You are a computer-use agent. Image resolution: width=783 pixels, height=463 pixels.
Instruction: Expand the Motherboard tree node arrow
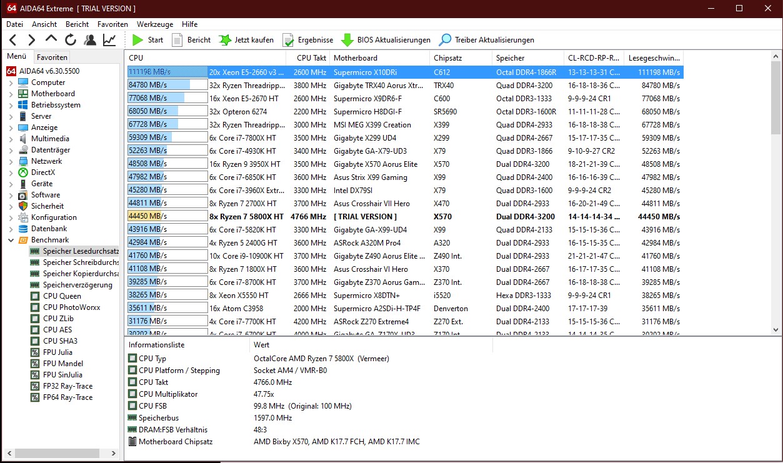[x=11, y=94]
